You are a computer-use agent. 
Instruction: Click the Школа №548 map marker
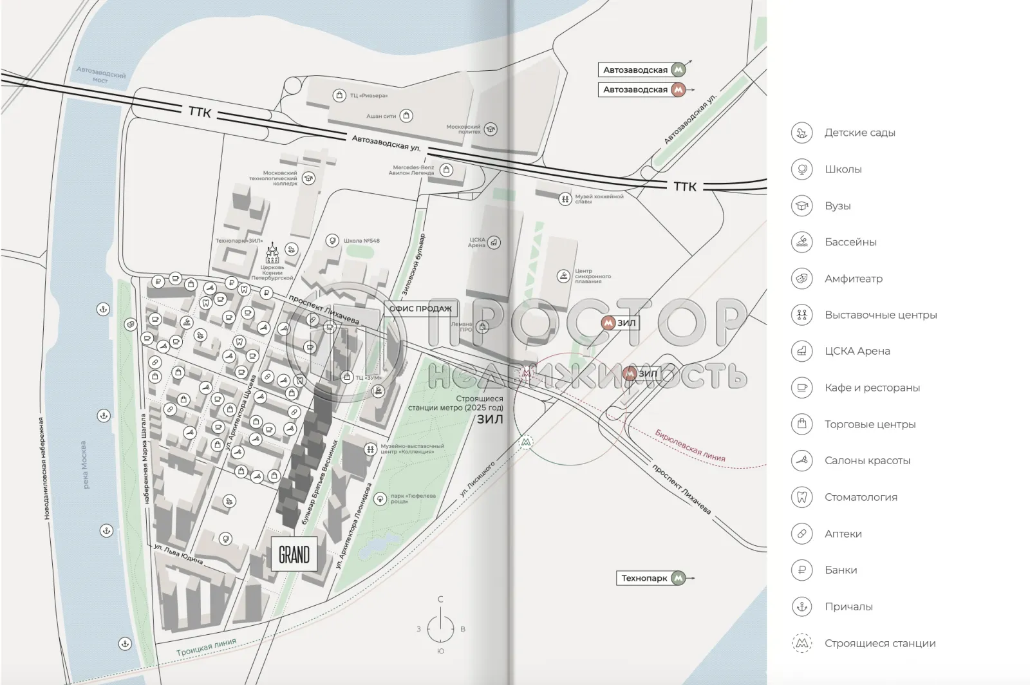tap(332, 239)
